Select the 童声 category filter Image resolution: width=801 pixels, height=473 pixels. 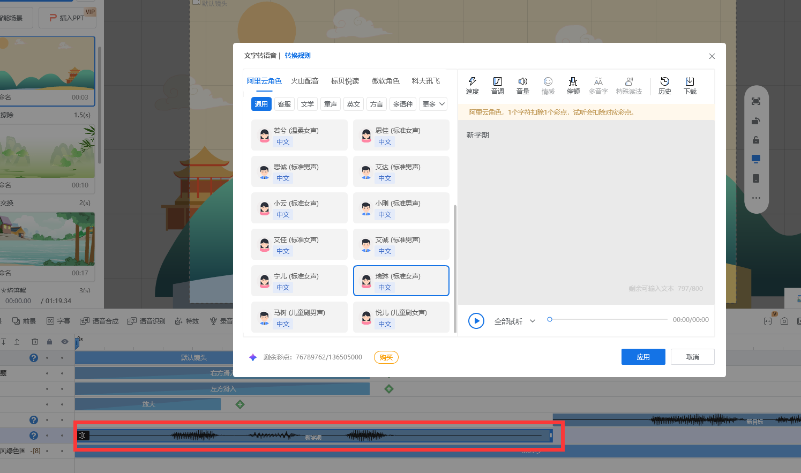click(x=330, y=104)
